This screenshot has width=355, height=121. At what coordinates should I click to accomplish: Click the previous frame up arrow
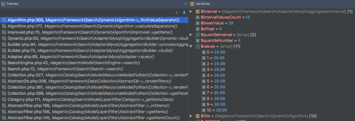pos(177,13)
